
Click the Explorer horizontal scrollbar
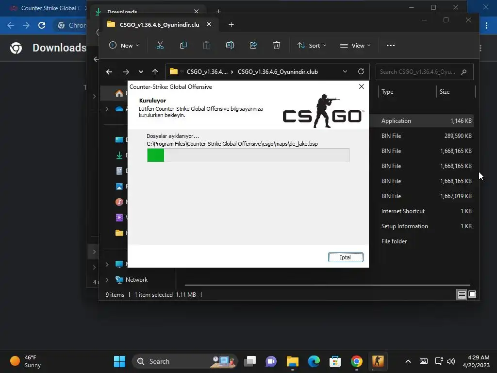tap(327, 285)
